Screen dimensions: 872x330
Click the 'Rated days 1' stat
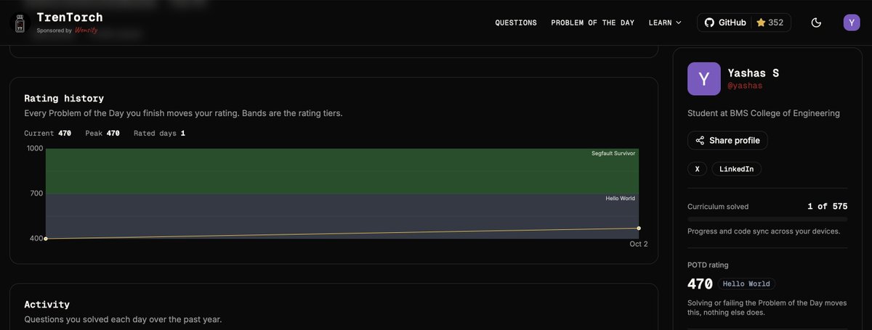[159, 133]
